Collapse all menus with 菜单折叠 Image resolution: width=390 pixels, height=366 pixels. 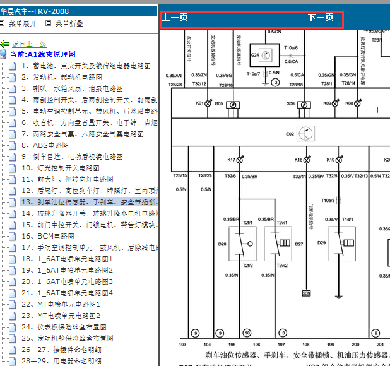tap(69, 23)
